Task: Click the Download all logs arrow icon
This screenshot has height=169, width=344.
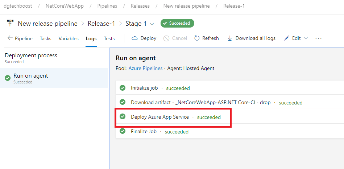Action: (230, 38)
